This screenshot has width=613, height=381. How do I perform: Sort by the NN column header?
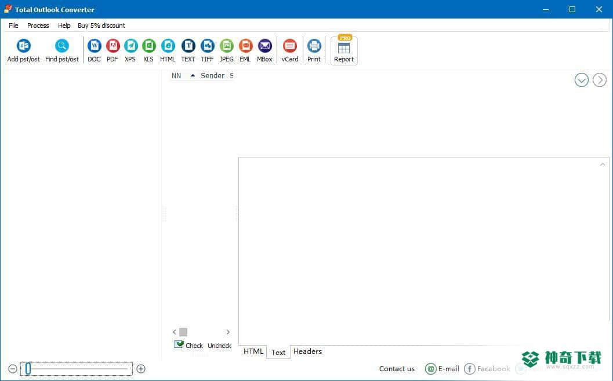[176, 76]
